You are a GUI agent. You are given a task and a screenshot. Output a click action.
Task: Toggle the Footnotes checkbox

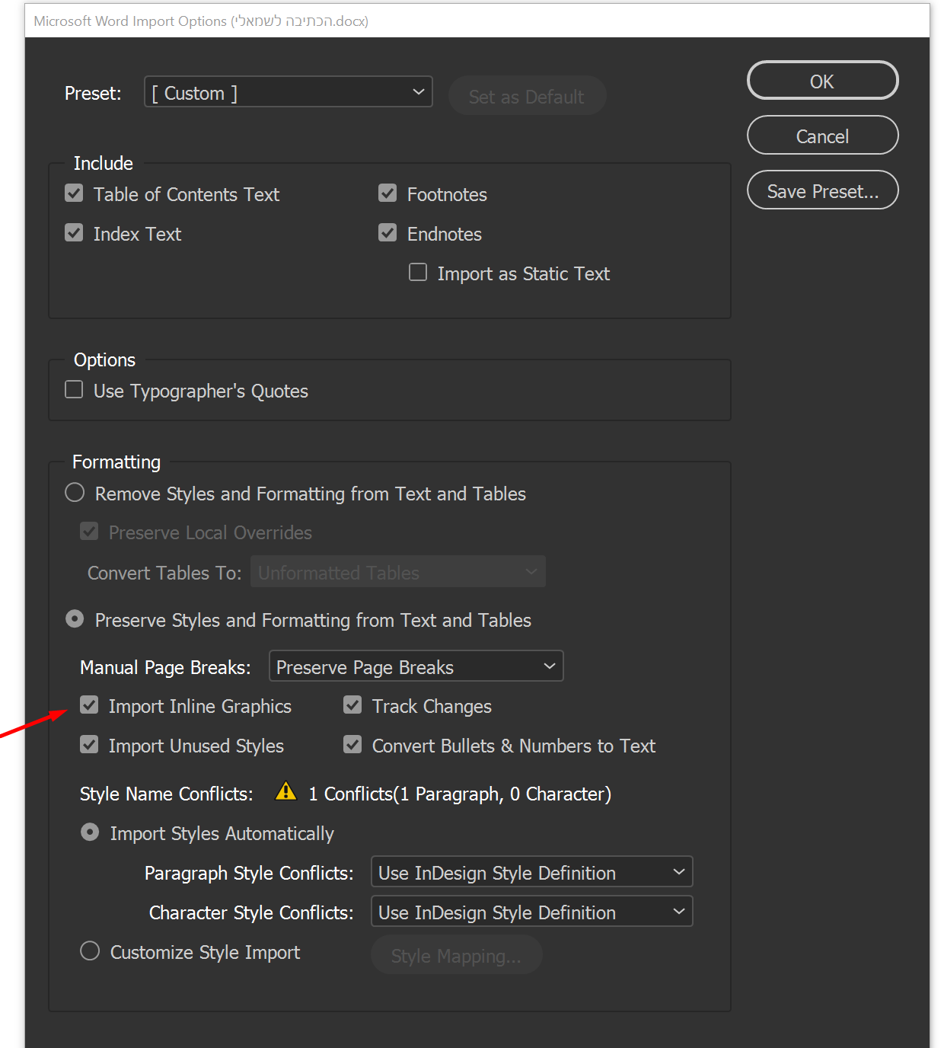[x=387, y=193]
